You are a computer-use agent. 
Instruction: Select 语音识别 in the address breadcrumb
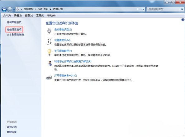coord(58,9)
